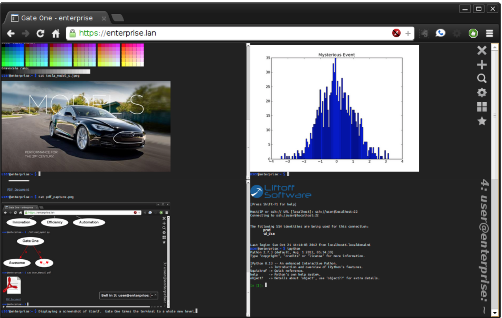502x318 pixels.
Task: Click the Awesome graph node
Action: pyautogui.click(x=17, y=263)
